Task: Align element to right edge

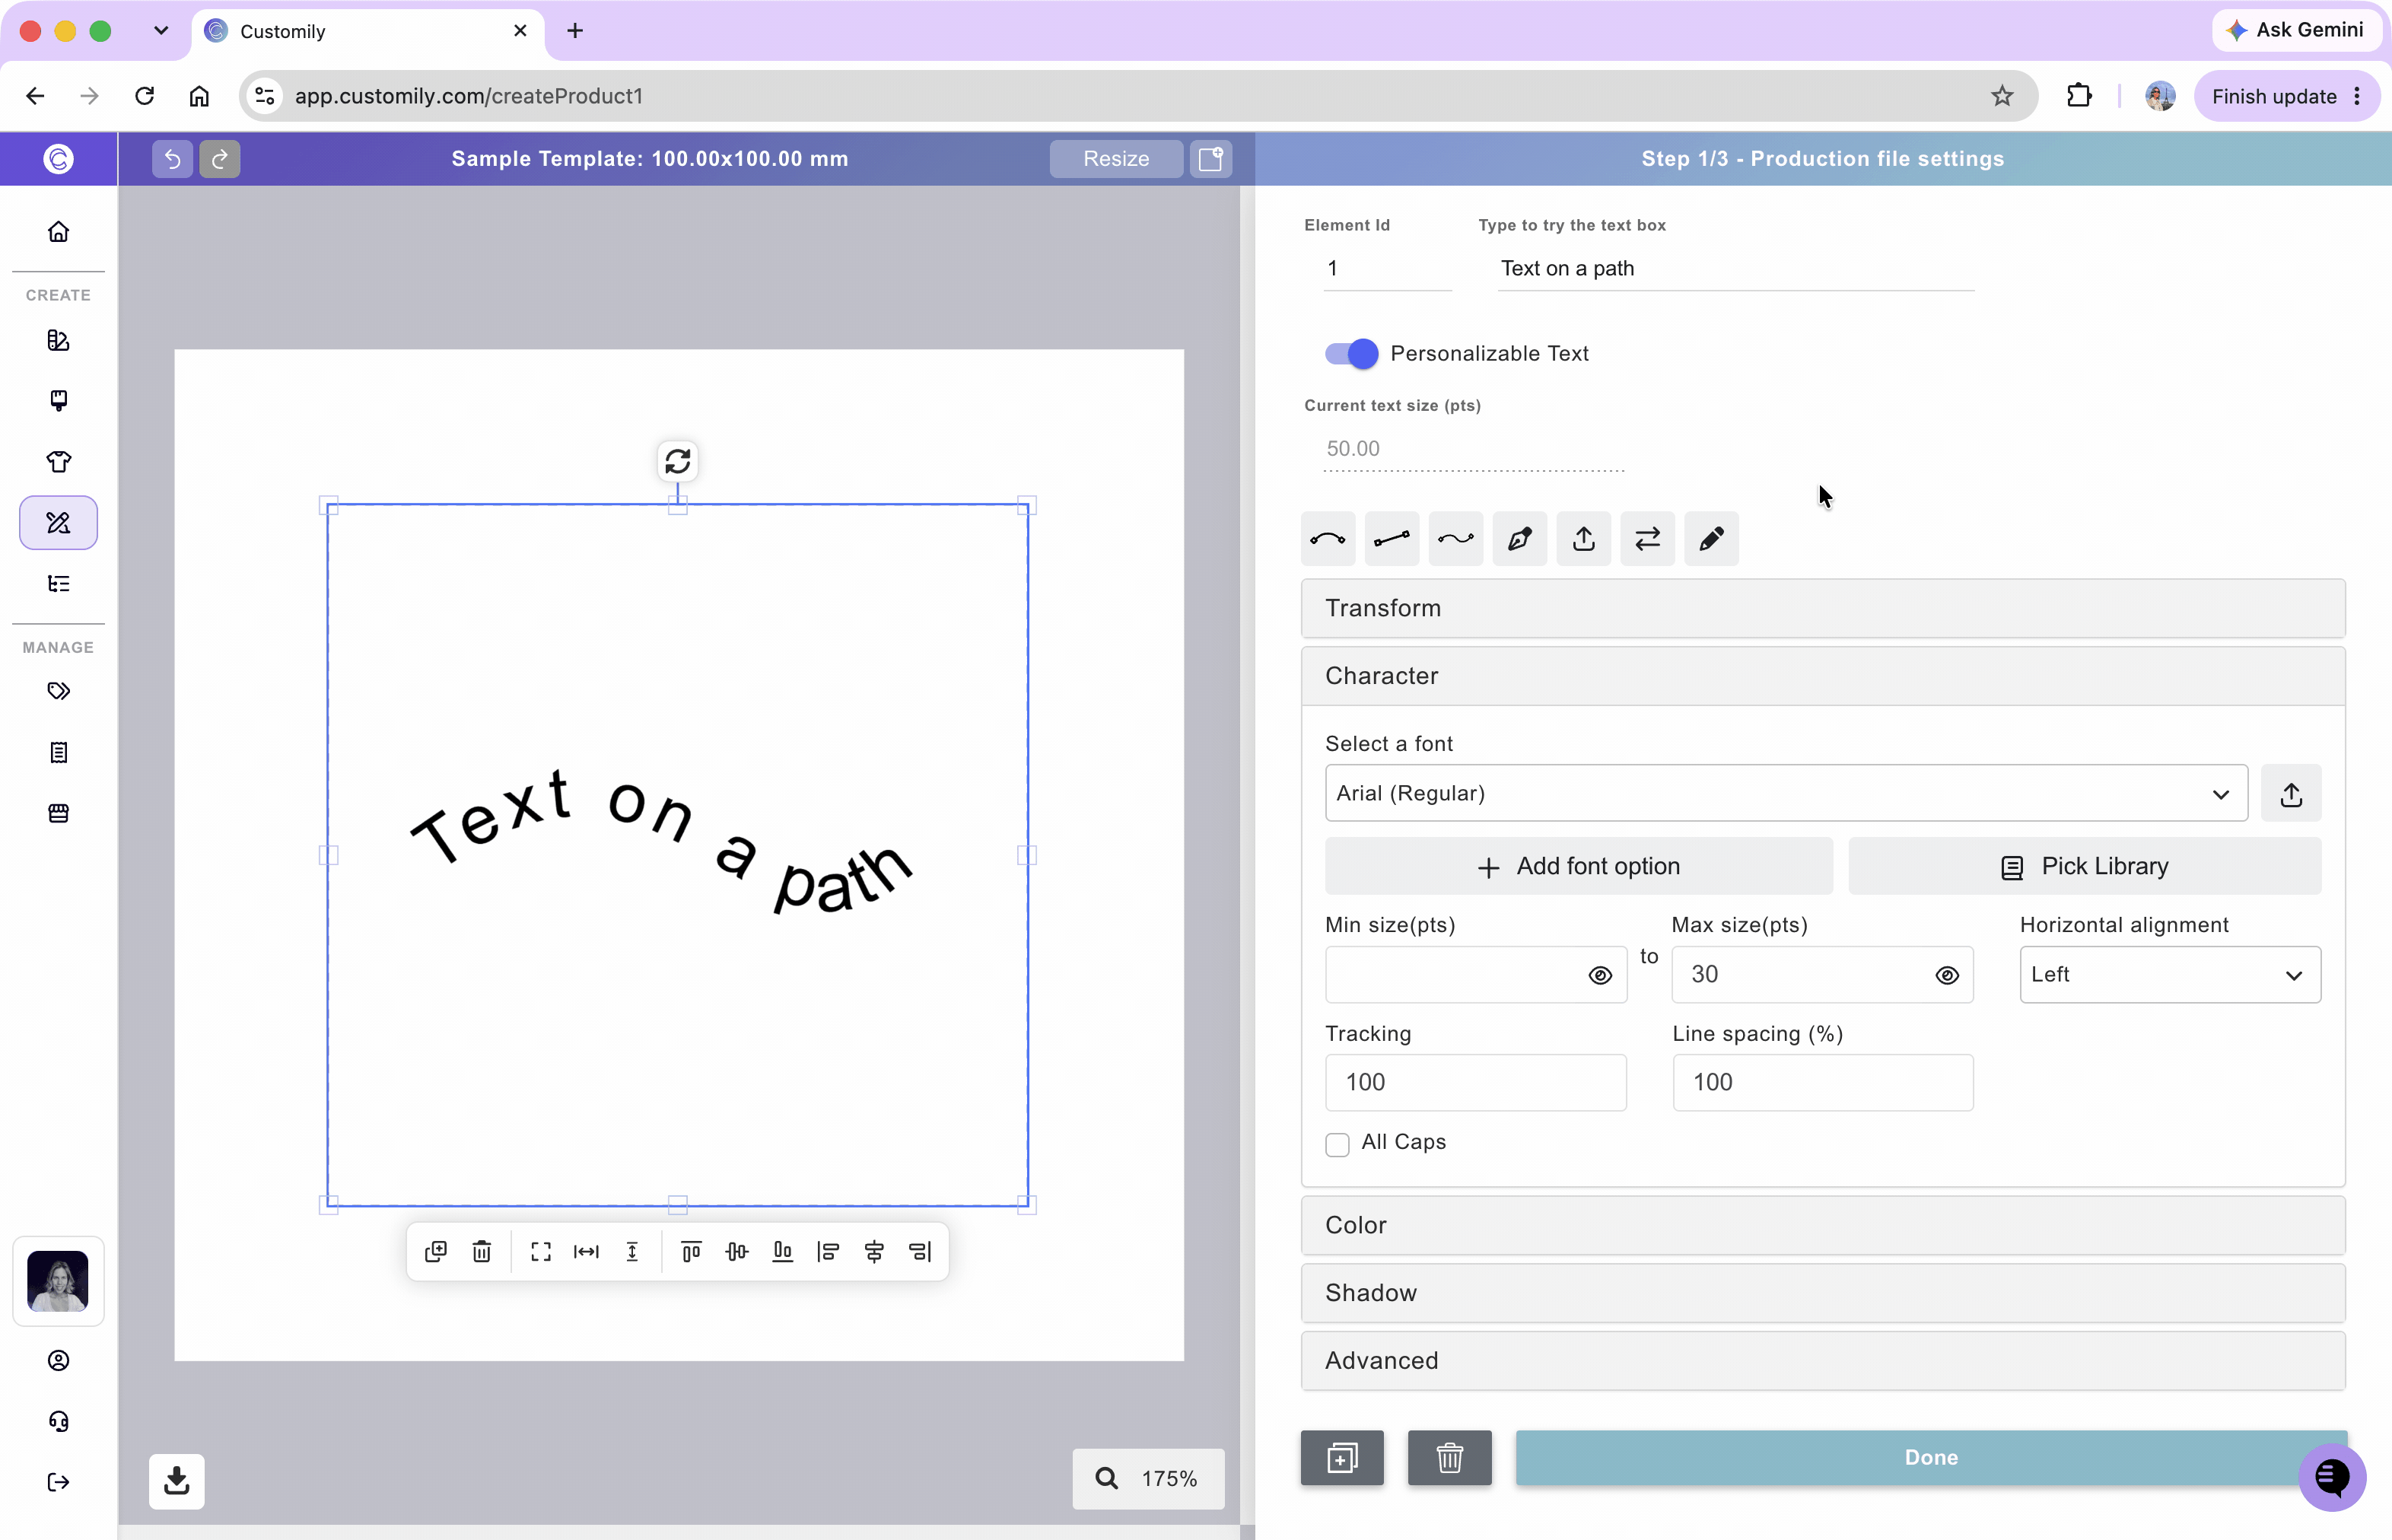Action: [920, 1251]
